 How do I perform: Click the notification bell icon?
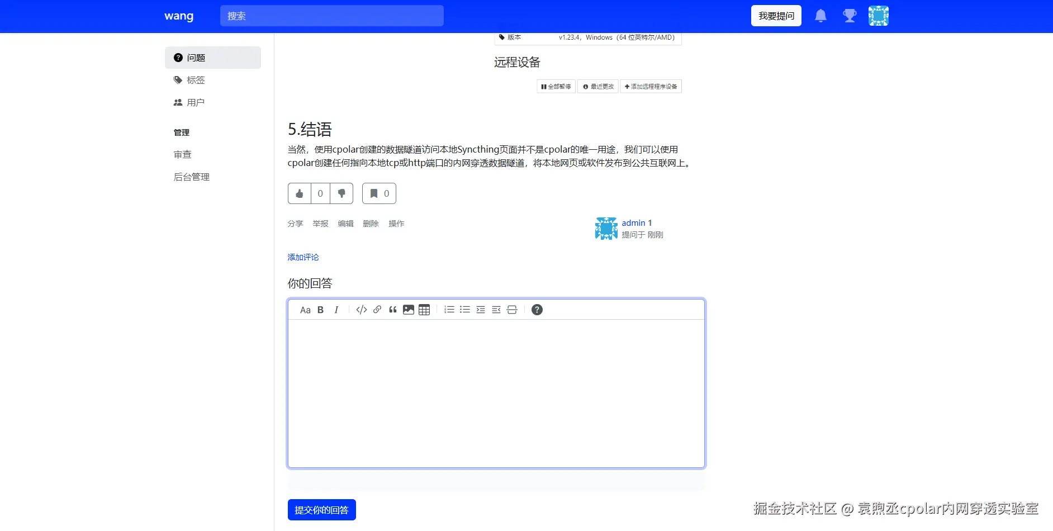821,16
